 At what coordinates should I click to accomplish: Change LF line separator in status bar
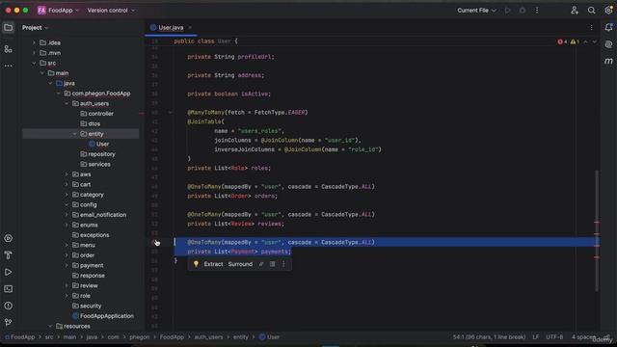(536, 337)
